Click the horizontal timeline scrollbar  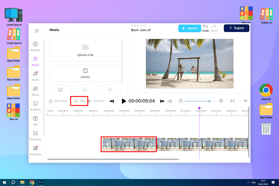pos(113,159)
